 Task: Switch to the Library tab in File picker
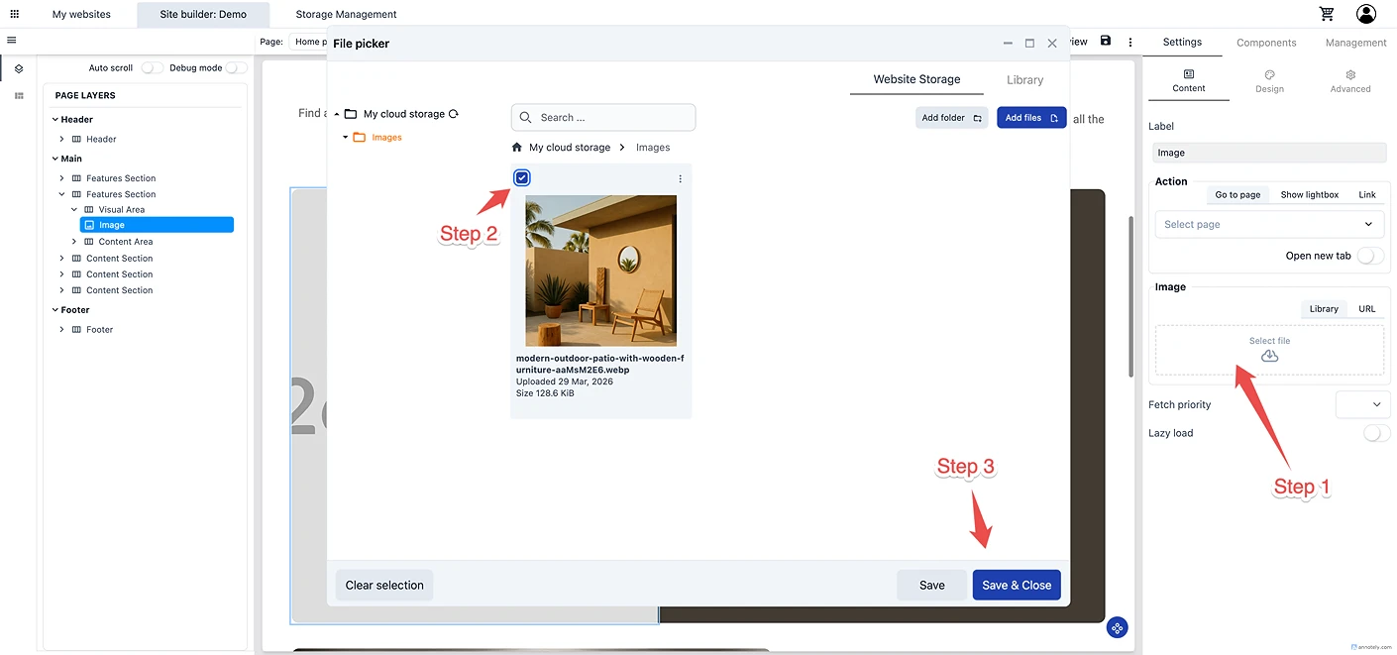[x=1024, y=80]
